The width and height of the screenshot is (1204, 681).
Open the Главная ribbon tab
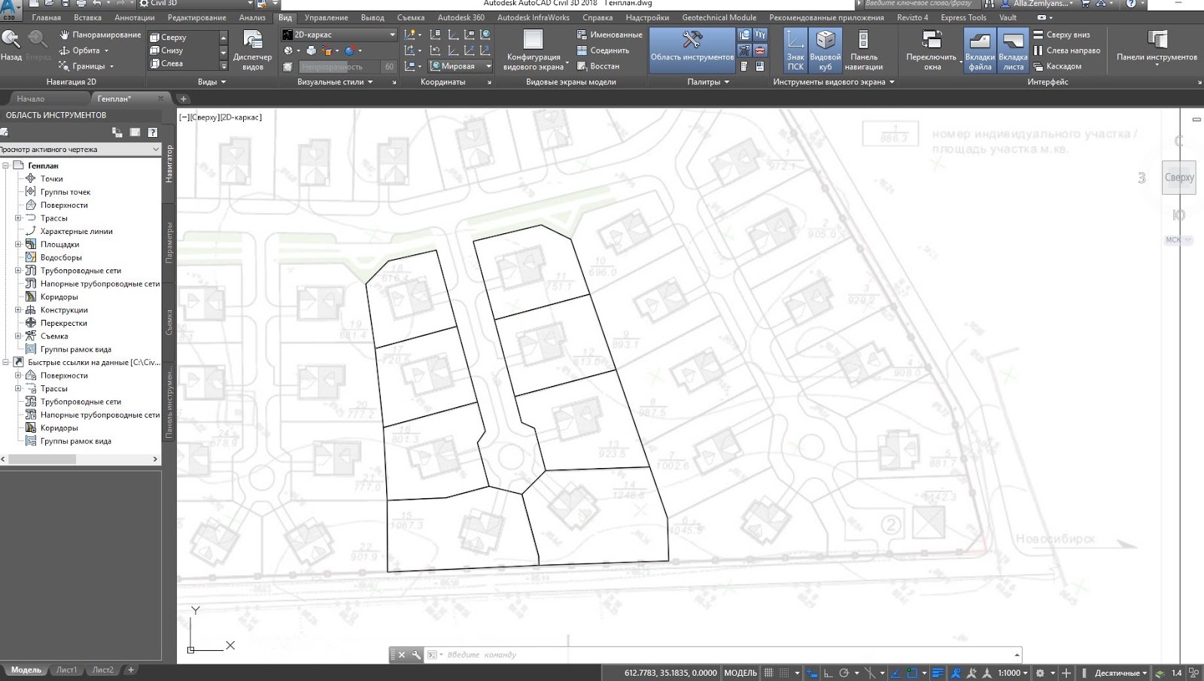[47, 17]
